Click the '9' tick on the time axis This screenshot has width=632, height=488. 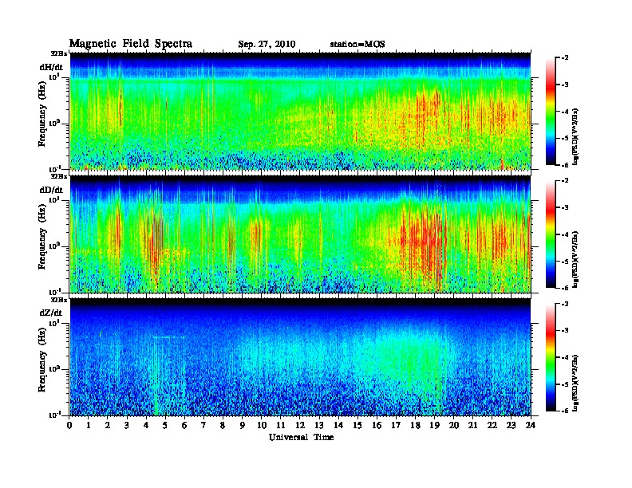coord(243,426)
